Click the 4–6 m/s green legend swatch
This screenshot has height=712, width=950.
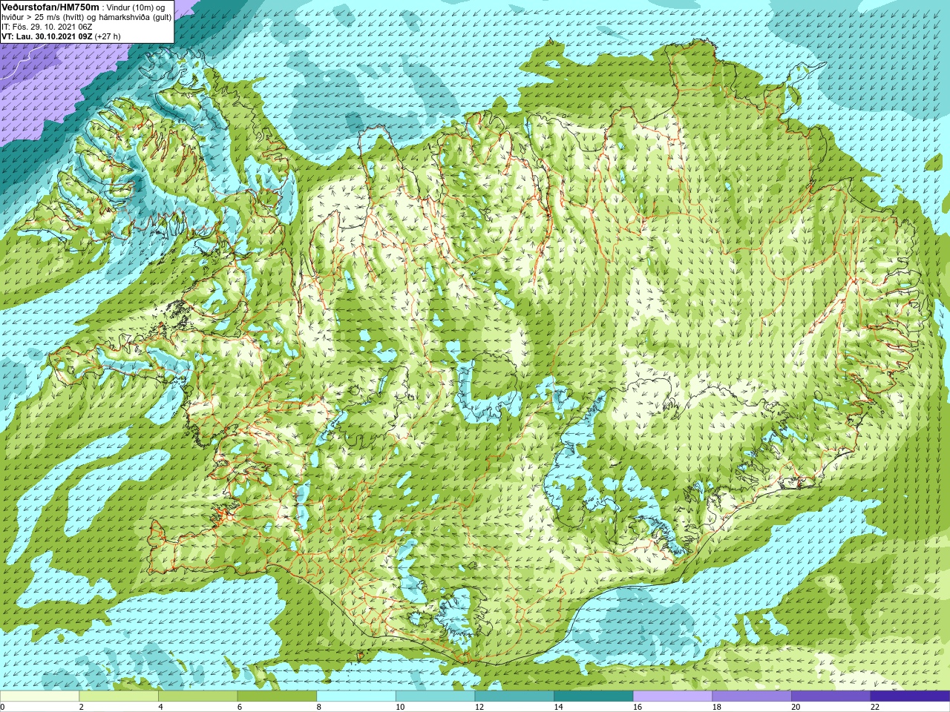click(x=197, y=696)
